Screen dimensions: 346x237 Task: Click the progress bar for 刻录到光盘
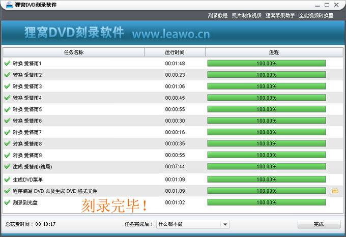pos(267,202)
